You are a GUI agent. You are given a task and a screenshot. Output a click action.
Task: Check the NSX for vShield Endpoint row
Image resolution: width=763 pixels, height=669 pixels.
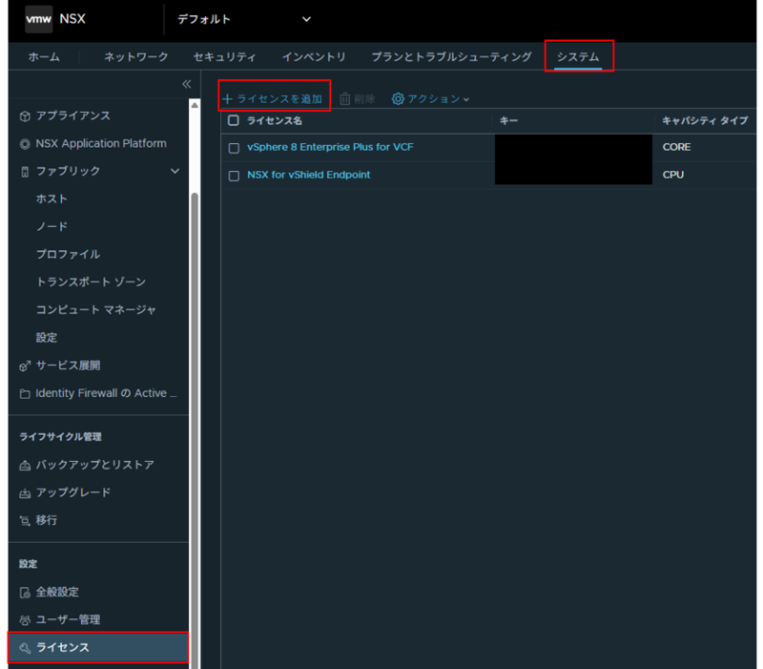pyautogui.click(x=234, y=176)
